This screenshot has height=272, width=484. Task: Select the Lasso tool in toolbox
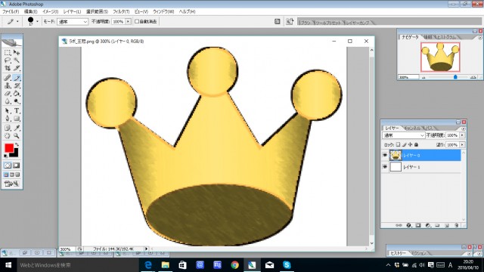point(8,60)
